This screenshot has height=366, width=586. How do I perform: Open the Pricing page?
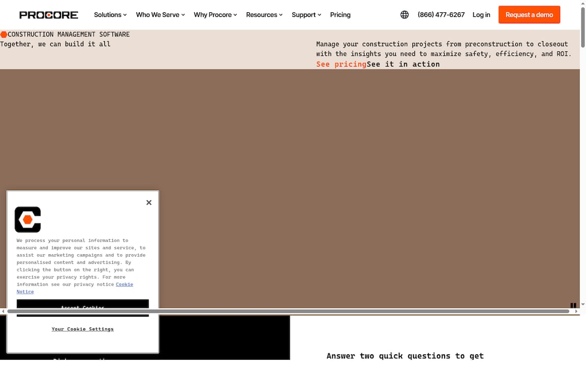pyautogui.click(x=340, y=15)
